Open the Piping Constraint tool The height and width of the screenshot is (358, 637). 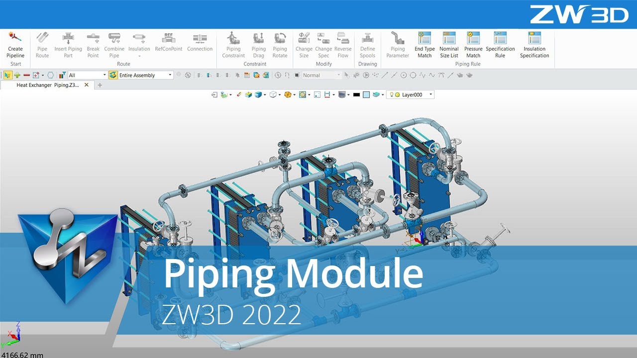(233, 45)
